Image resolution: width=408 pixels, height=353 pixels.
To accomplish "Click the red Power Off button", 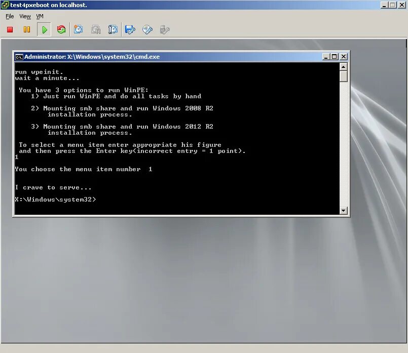I will coord(10,30).
